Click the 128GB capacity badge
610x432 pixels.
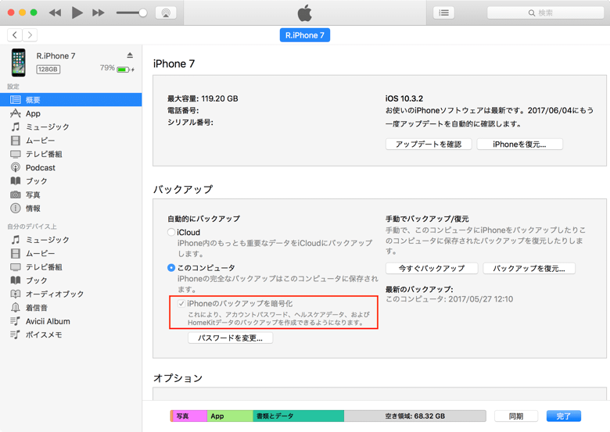(48, 70)
